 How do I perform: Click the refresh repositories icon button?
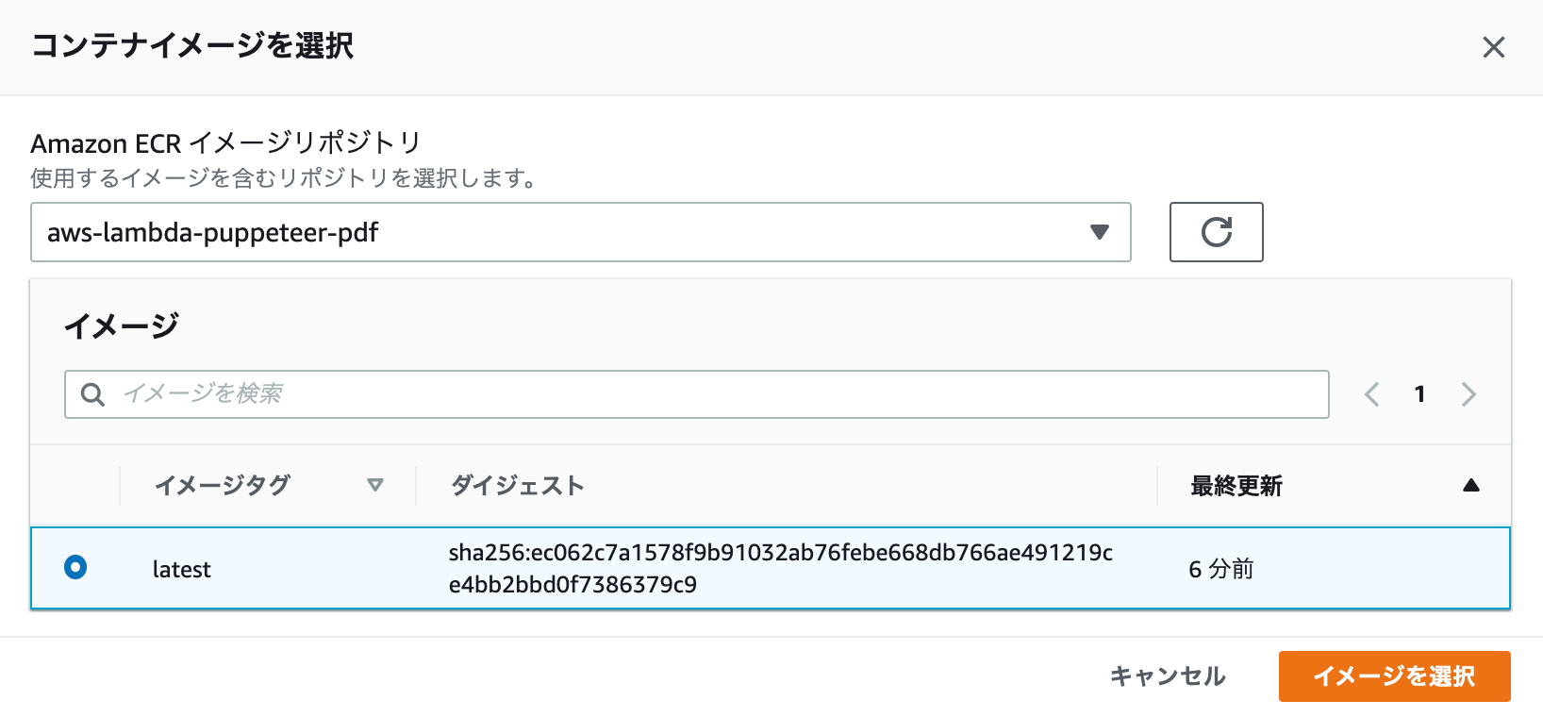point(1216,232)
